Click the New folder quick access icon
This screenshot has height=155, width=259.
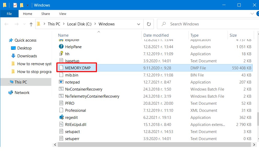[x=22, y=5]
